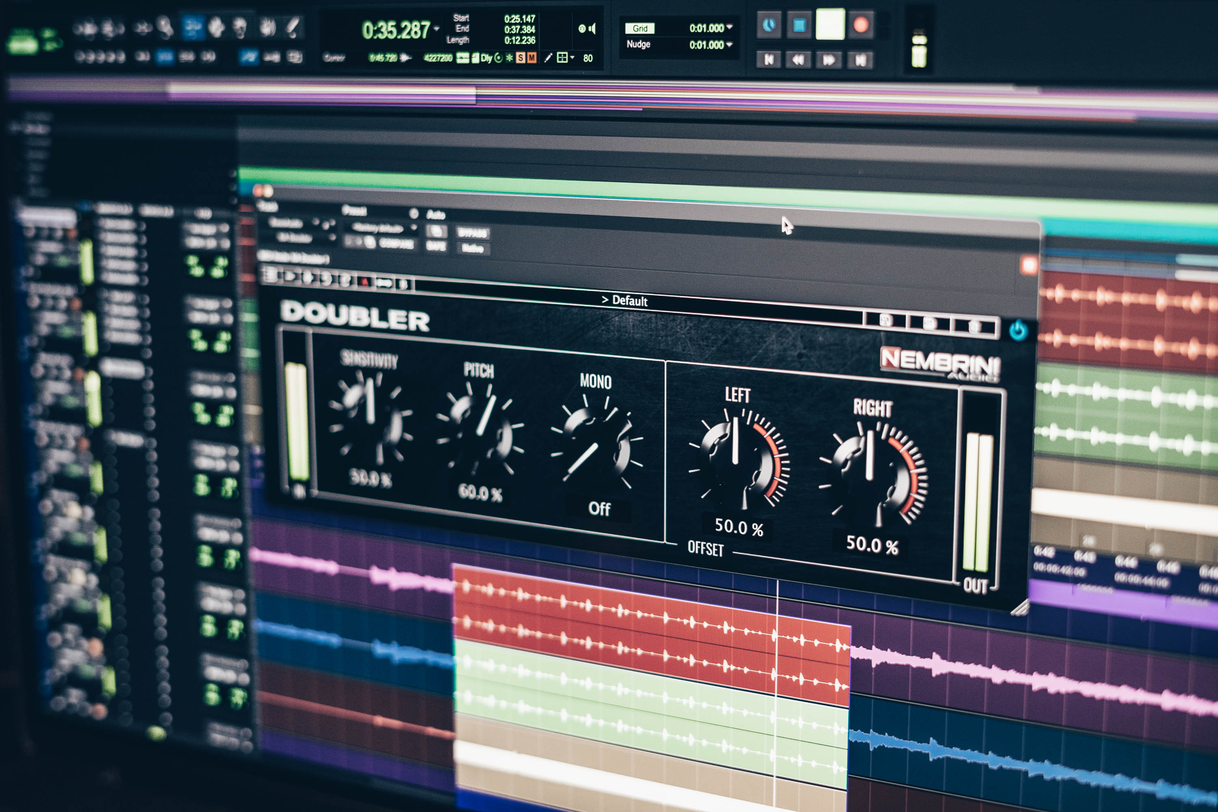The height and width of the screenshot is (812, 1218).
Task: Open the main counter format dropdown arrow
Action: click(x=436, y=28)
